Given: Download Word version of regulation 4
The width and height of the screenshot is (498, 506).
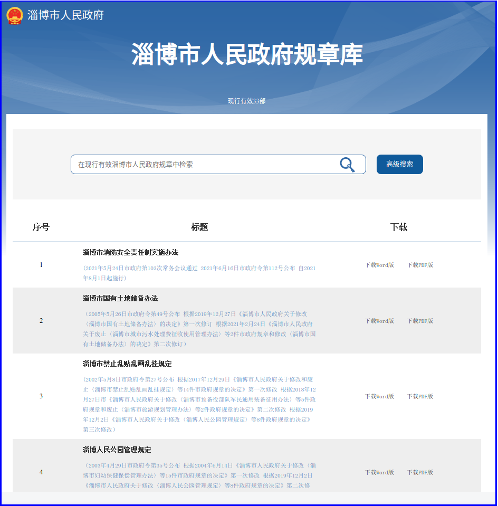Looking at the screenshot, I should point(379,472).
